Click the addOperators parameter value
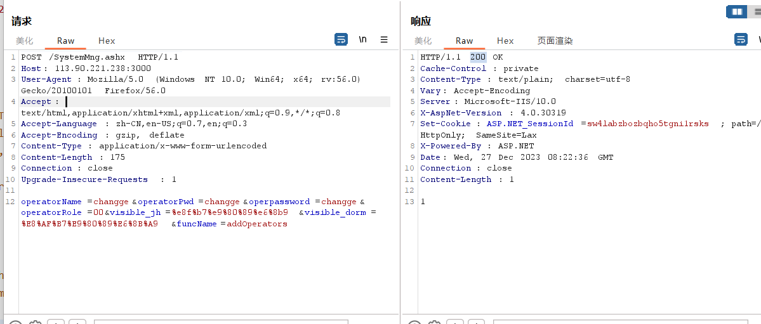This screenshot has height=324, width=761. (257, 224)
